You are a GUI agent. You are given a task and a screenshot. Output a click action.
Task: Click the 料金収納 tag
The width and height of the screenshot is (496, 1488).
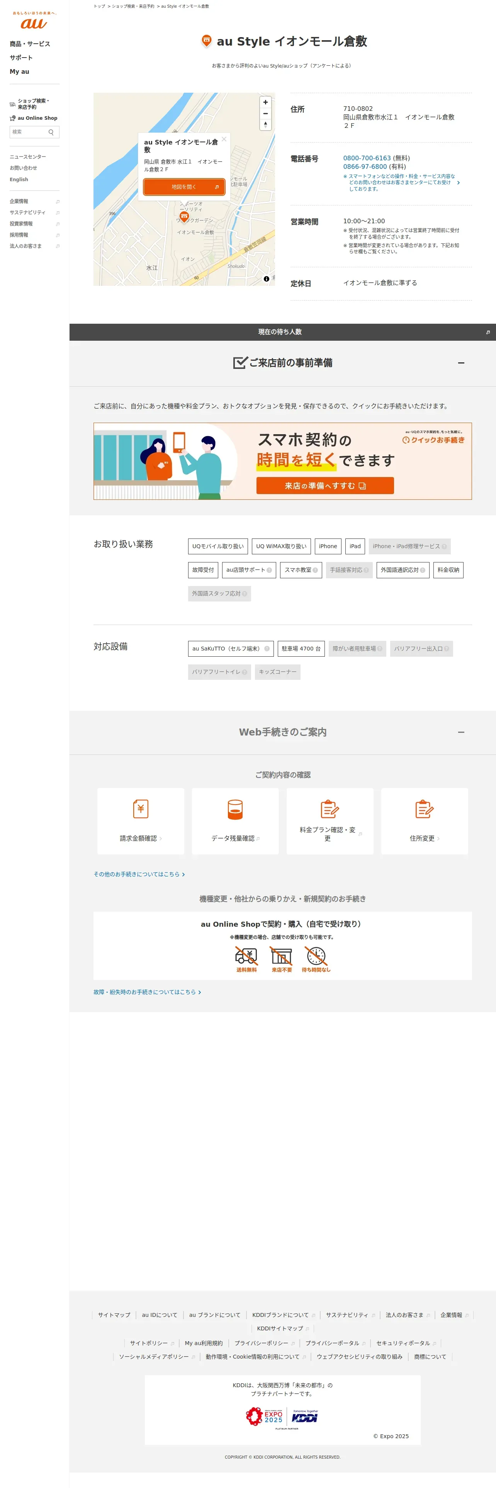coord(448,570)
